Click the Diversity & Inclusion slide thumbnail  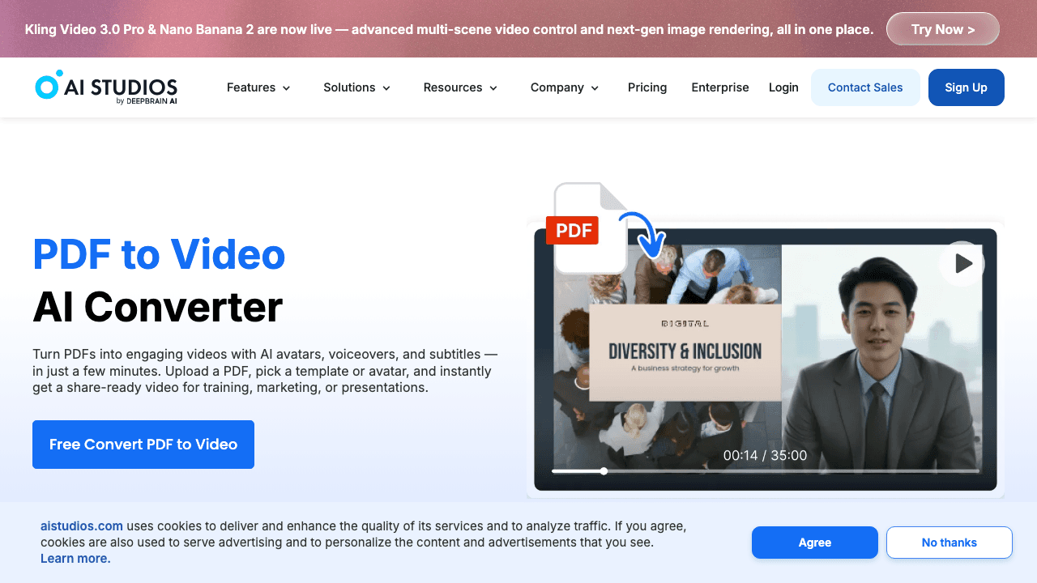point(685,352)
